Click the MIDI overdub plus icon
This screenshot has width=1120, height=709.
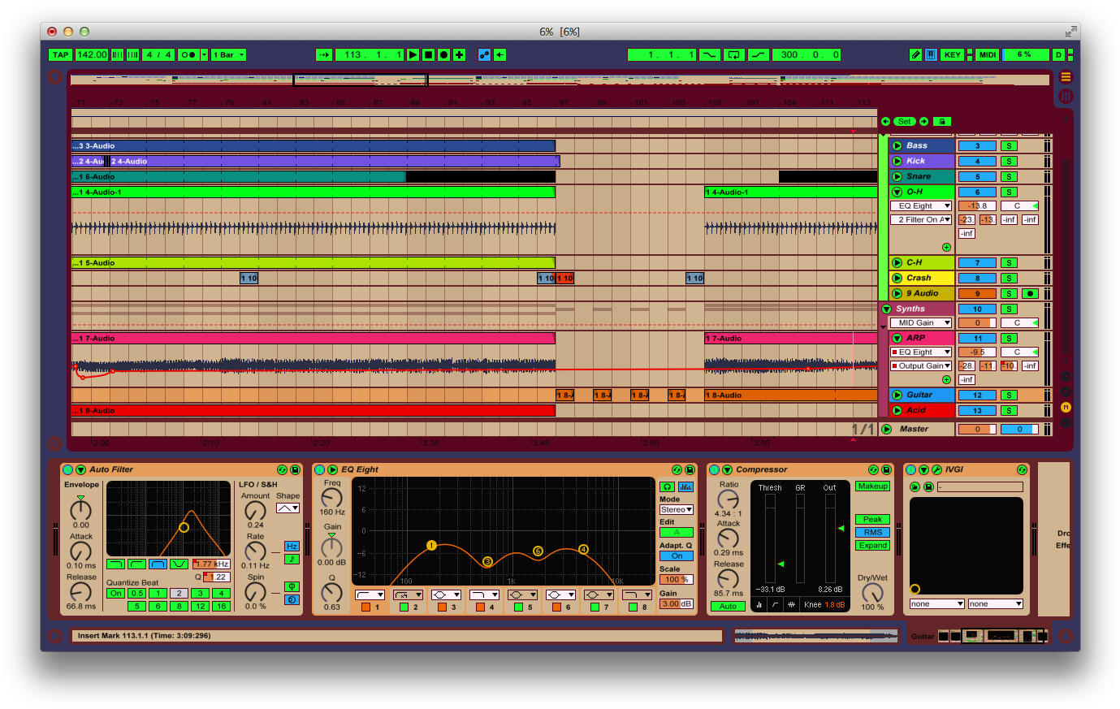click(459, 55)
